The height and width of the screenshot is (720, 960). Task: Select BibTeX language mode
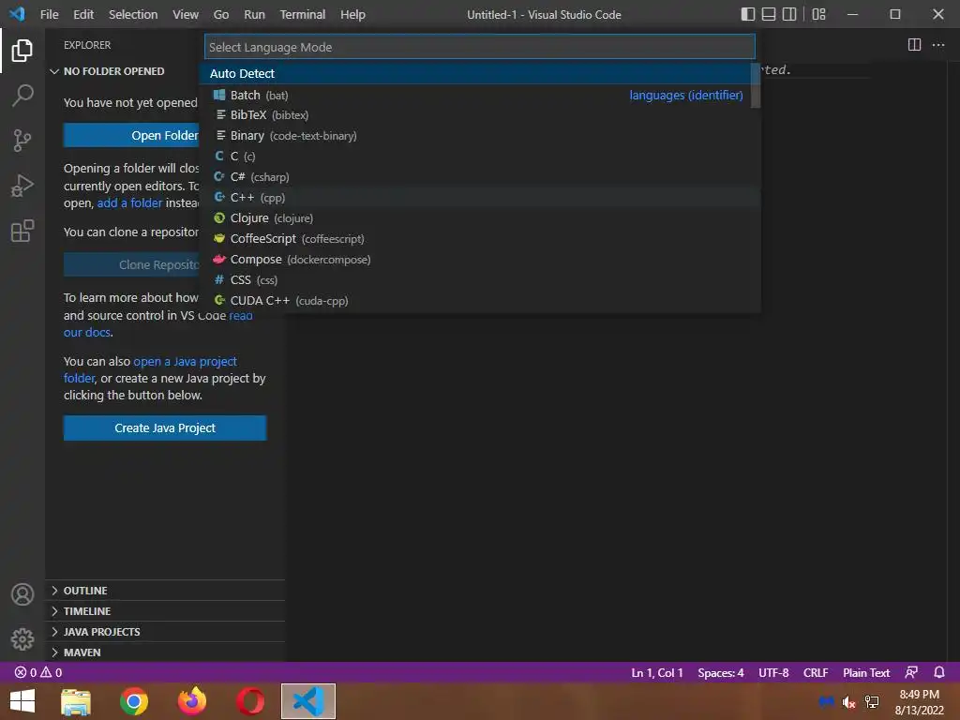pyautogui.click(x=479, y=115)
